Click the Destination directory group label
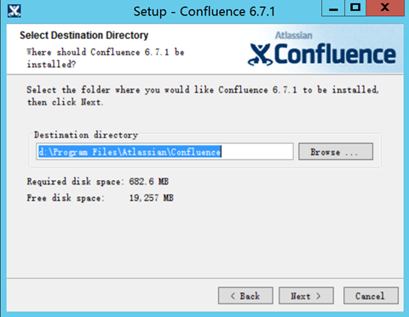 point(86,135)
